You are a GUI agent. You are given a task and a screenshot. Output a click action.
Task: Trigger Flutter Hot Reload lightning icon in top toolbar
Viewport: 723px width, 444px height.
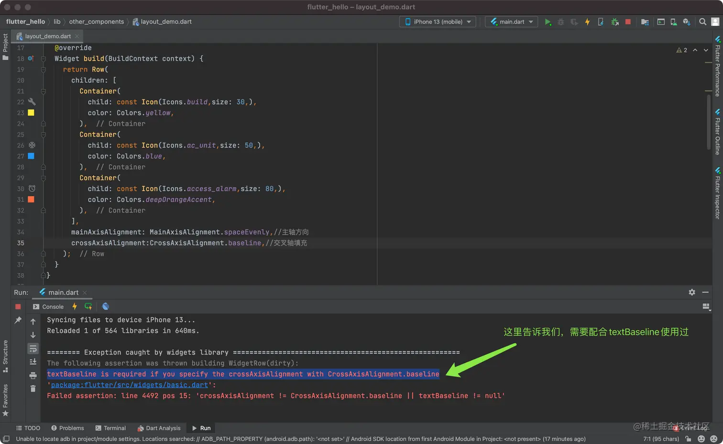tap(587, 22)
